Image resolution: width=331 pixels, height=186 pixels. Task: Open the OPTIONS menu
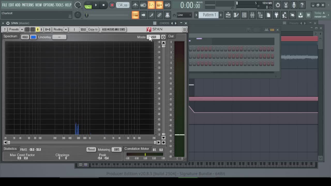(49, 5)
